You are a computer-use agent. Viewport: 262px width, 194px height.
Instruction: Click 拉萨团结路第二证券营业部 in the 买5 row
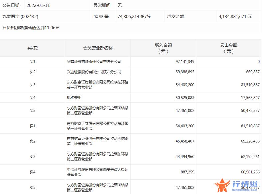pos(97,110)
